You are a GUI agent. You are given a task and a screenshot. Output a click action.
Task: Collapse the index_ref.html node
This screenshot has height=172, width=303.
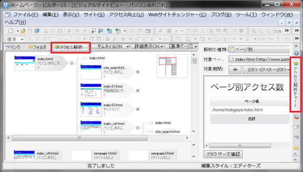click(x=138, y=128)
